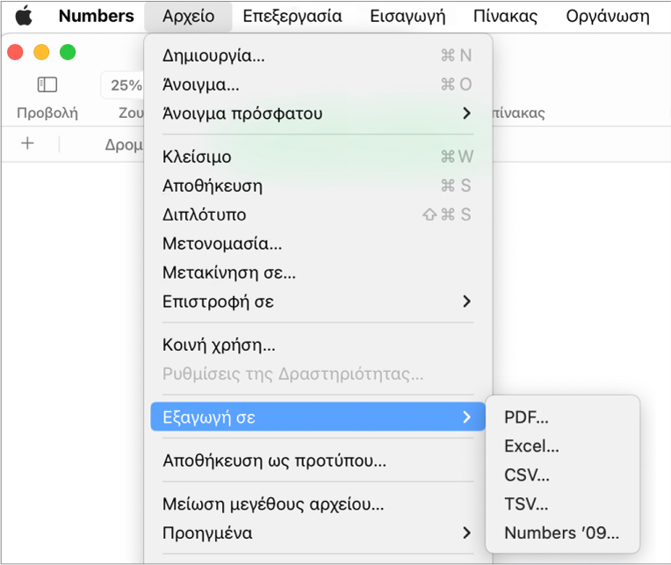Open the Apple menu
This screenshot has height=565, width=671.
point(24,17)
